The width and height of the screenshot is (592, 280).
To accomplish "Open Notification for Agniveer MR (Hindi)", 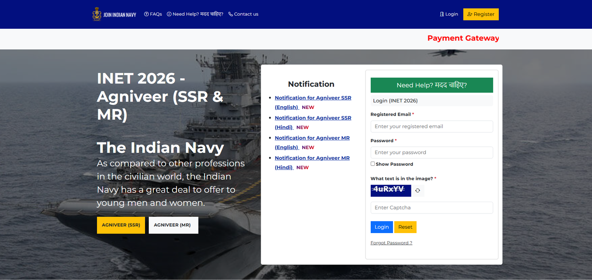I will point(312,163).
